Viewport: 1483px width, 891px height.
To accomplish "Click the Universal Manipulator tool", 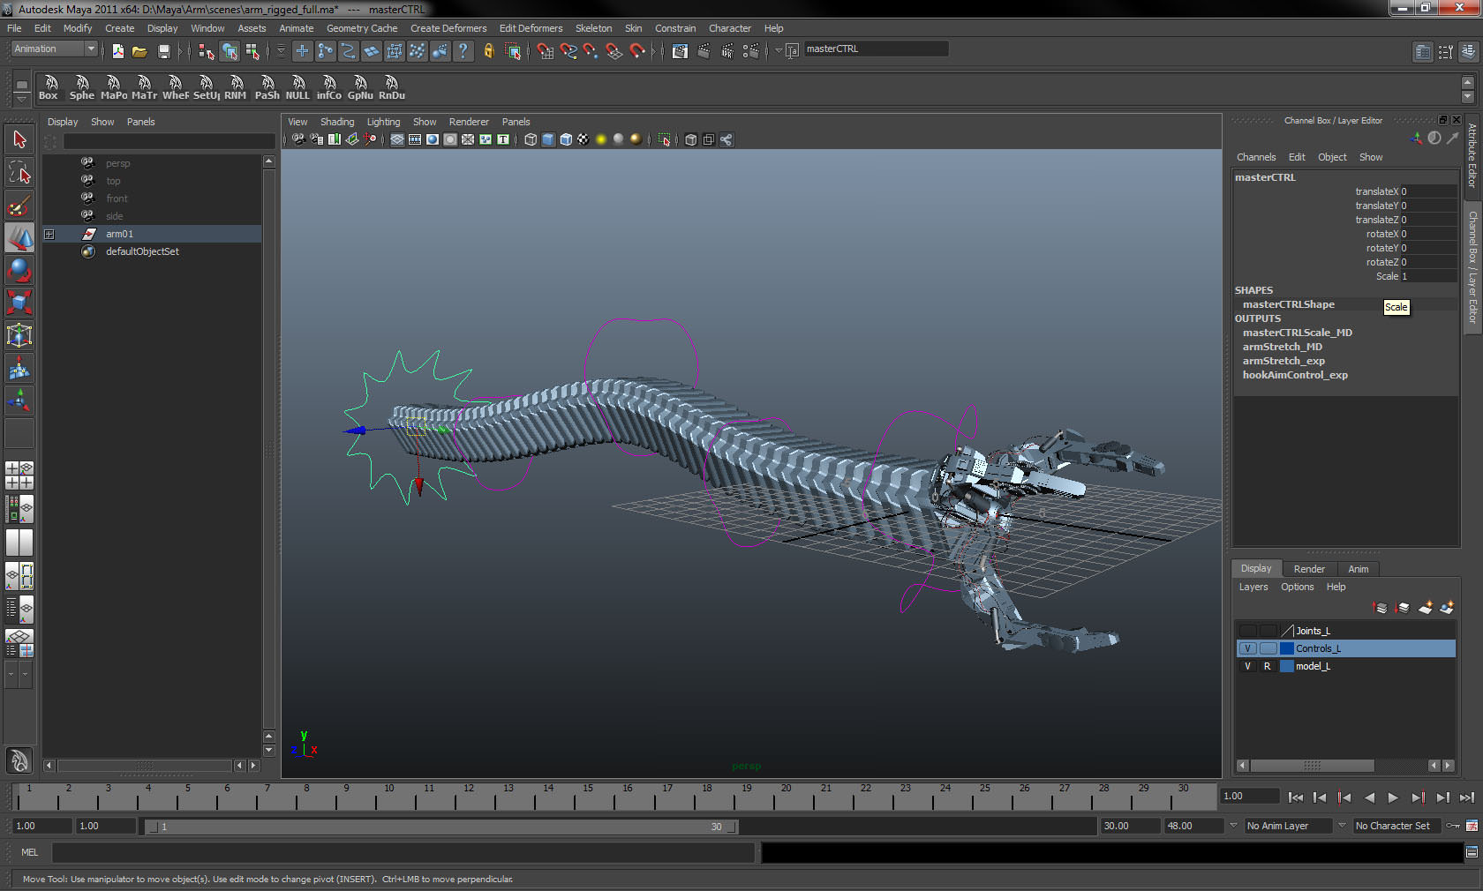I will [19, 335].
